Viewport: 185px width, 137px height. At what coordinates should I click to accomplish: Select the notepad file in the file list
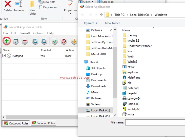coord(130,88)
